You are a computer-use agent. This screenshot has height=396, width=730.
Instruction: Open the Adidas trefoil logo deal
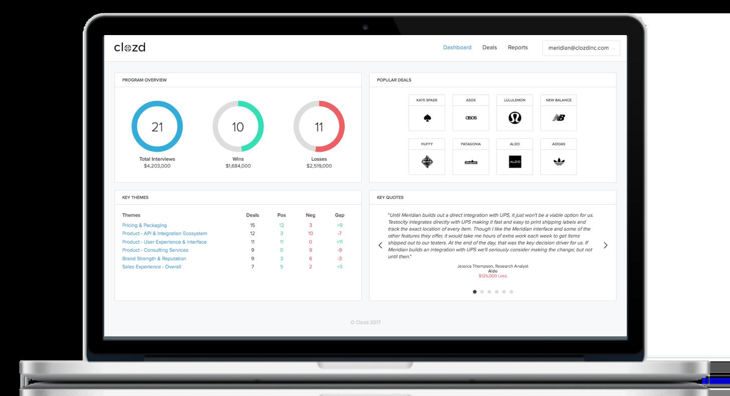coord(559,161)
